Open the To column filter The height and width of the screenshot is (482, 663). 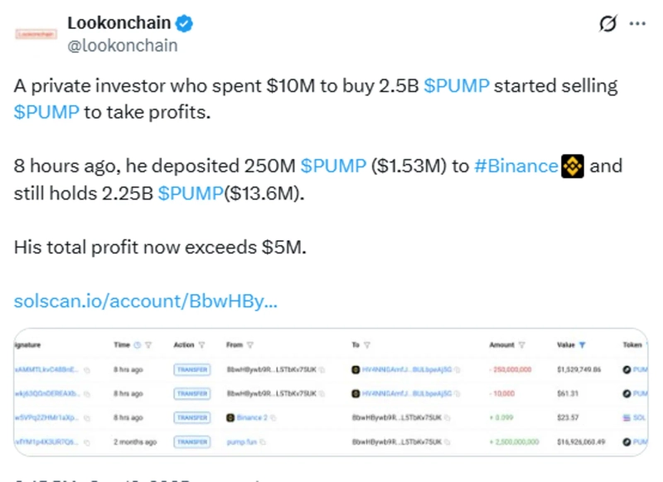coord(366,345)
